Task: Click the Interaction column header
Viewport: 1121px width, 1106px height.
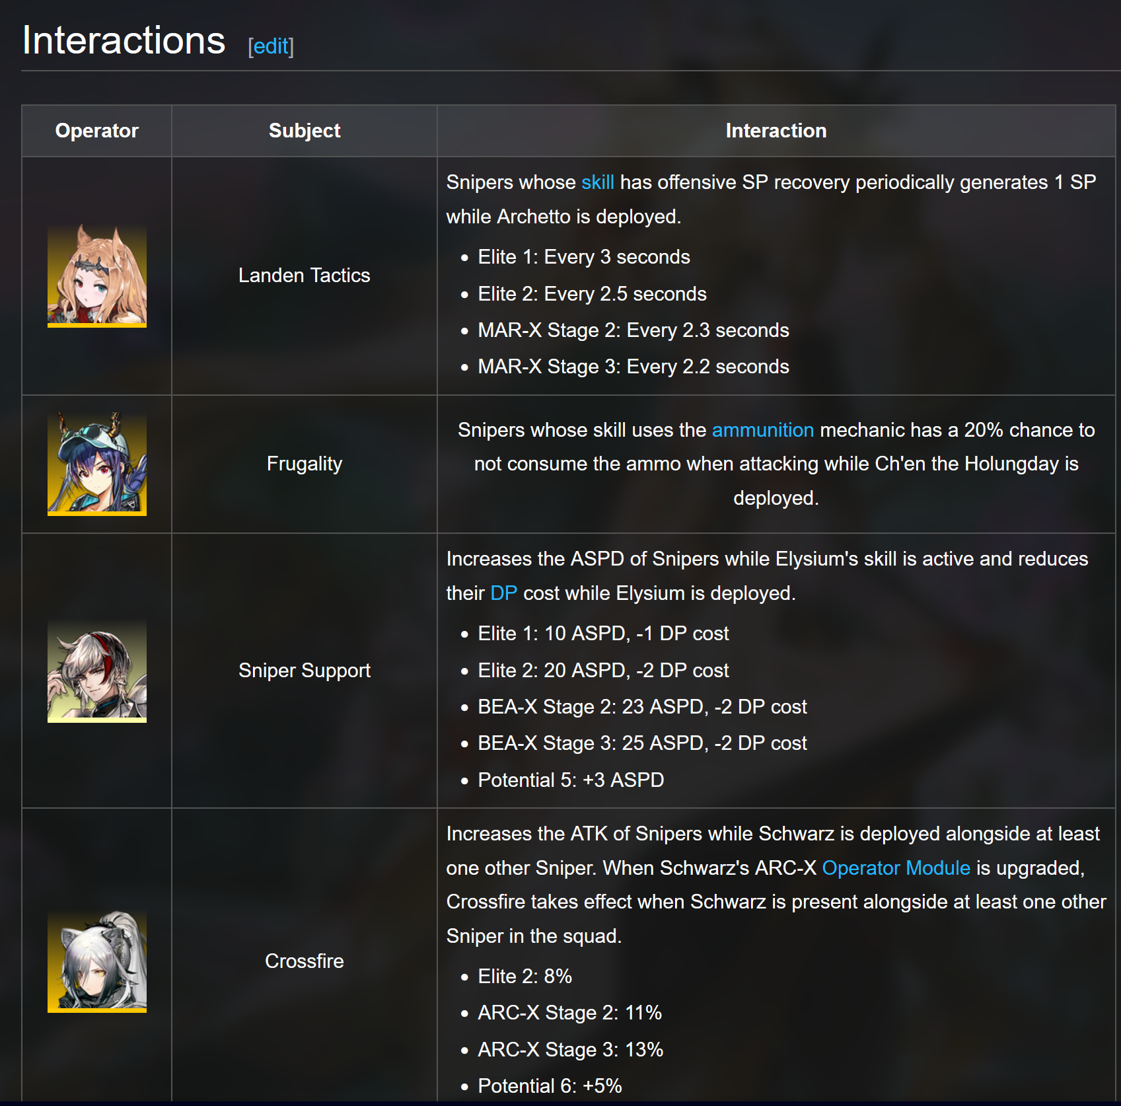Action: [776, 131]
